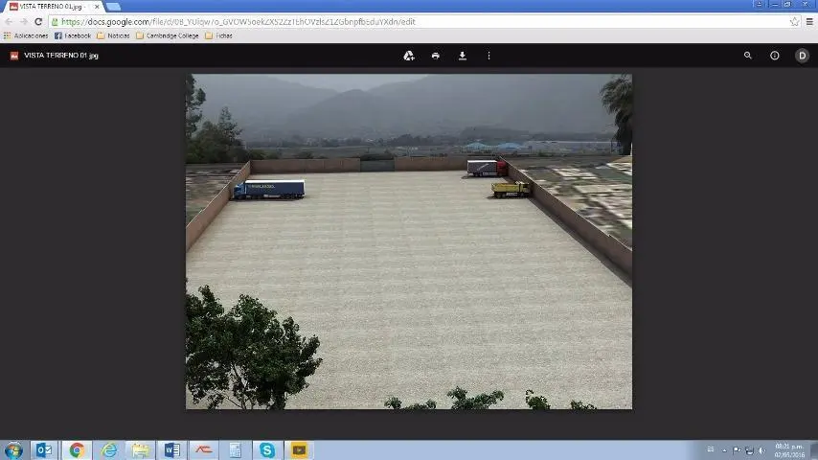Open the Fichas bookmarks folder
This screenshot has height=460, width=818.
coord(218,35)
